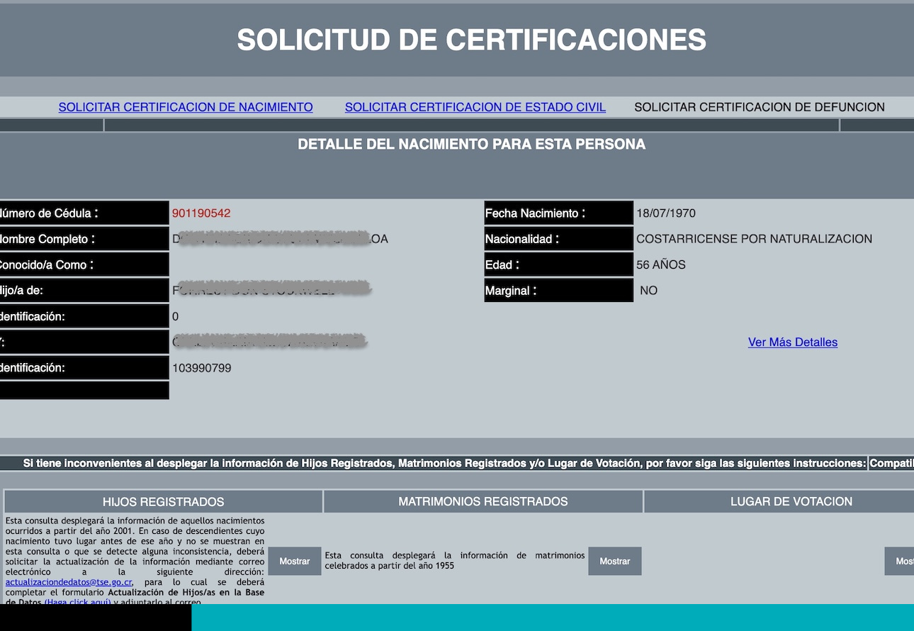914x631 pixels.
Task: Click the Nacionalidad label
Action: tap(559, 239)
